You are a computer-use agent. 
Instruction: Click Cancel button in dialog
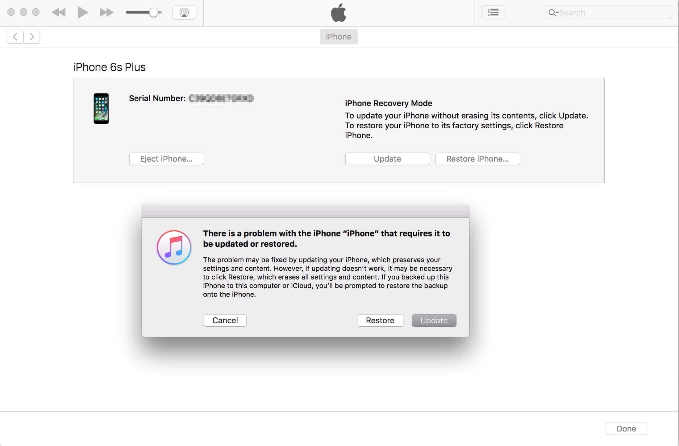225,320
